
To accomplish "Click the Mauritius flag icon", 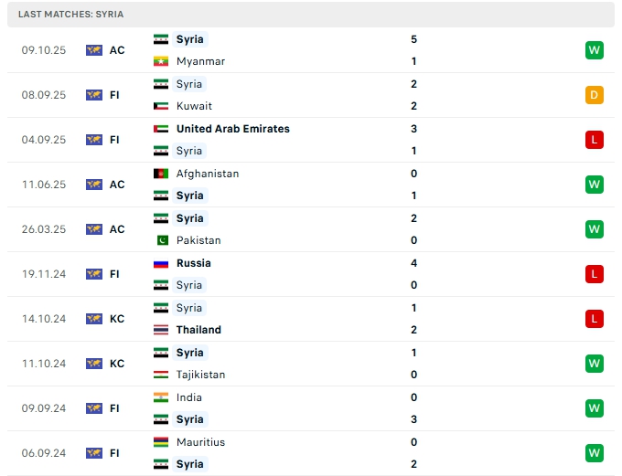I will [161, 442].
